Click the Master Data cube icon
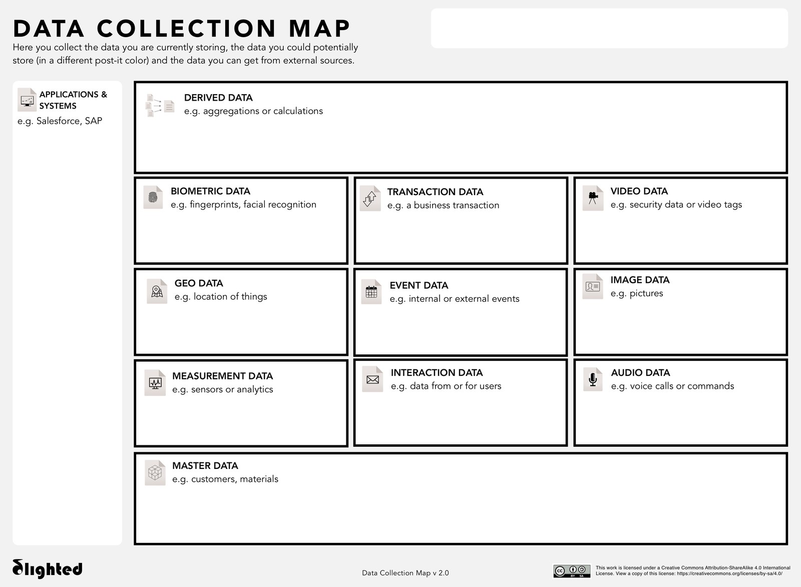Image resolution: width=801 pixels, height=587 pixels. pyautogui.click(x=155, y=473)
